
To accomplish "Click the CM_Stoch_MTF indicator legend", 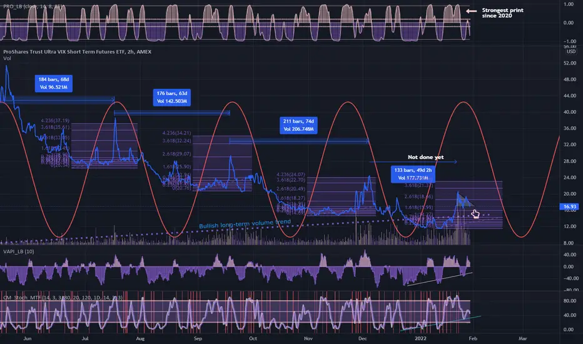I will click(x=63, y=298).
